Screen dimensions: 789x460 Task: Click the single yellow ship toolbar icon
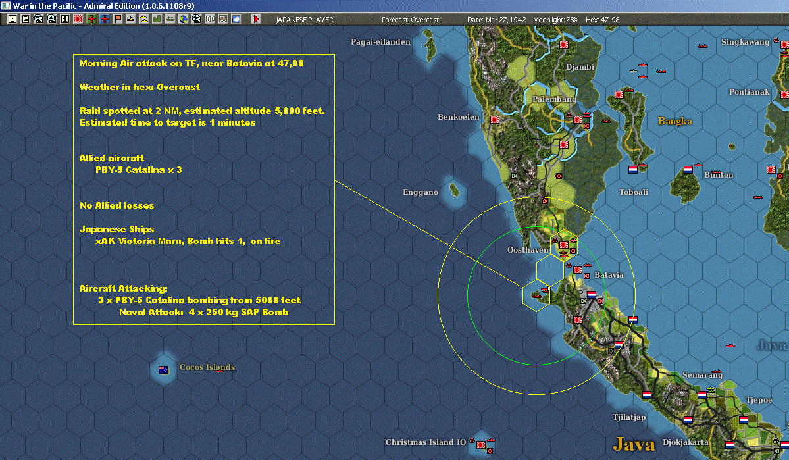(x=130, y=19)
